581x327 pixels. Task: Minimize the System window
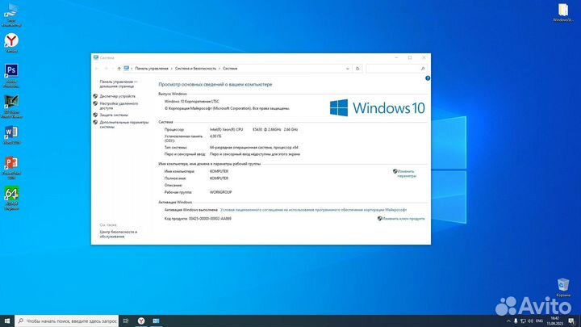click(396, 58)
